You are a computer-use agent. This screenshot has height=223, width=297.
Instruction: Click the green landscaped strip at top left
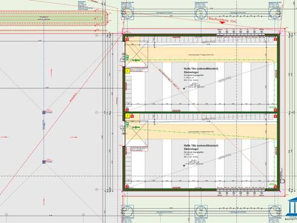(51, 18)
